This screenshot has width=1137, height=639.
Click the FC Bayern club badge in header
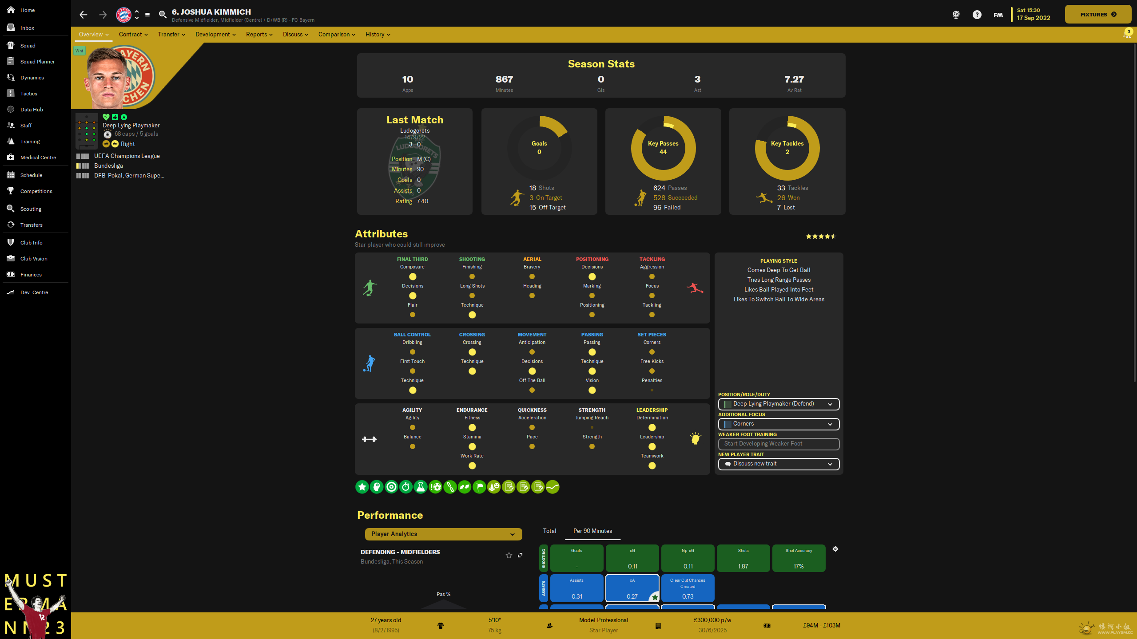tap(123, 15)
